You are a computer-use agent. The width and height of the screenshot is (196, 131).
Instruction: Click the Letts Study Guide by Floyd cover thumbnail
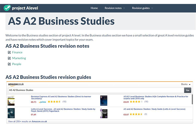point(11,113)
